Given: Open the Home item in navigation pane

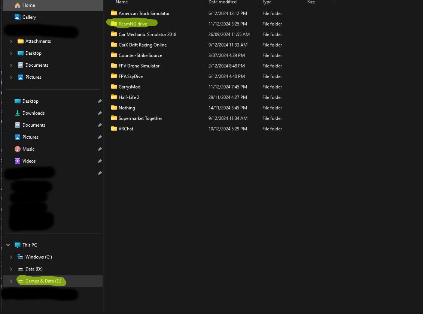Looking at the screenshot, I should pos(53,5).
